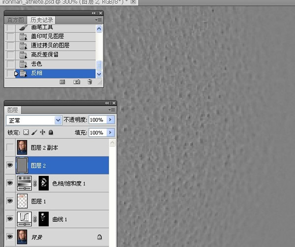
Task: Click the brush tool history state icon
Action: point(23,28)
